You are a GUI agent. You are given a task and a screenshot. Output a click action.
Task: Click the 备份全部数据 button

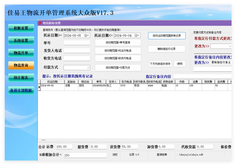[21, 90]
